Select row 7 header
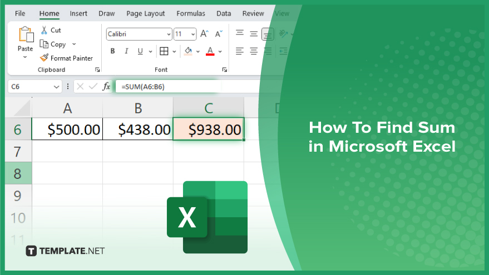The height and width of the screenshot is (275, 489). coord(18,151)
